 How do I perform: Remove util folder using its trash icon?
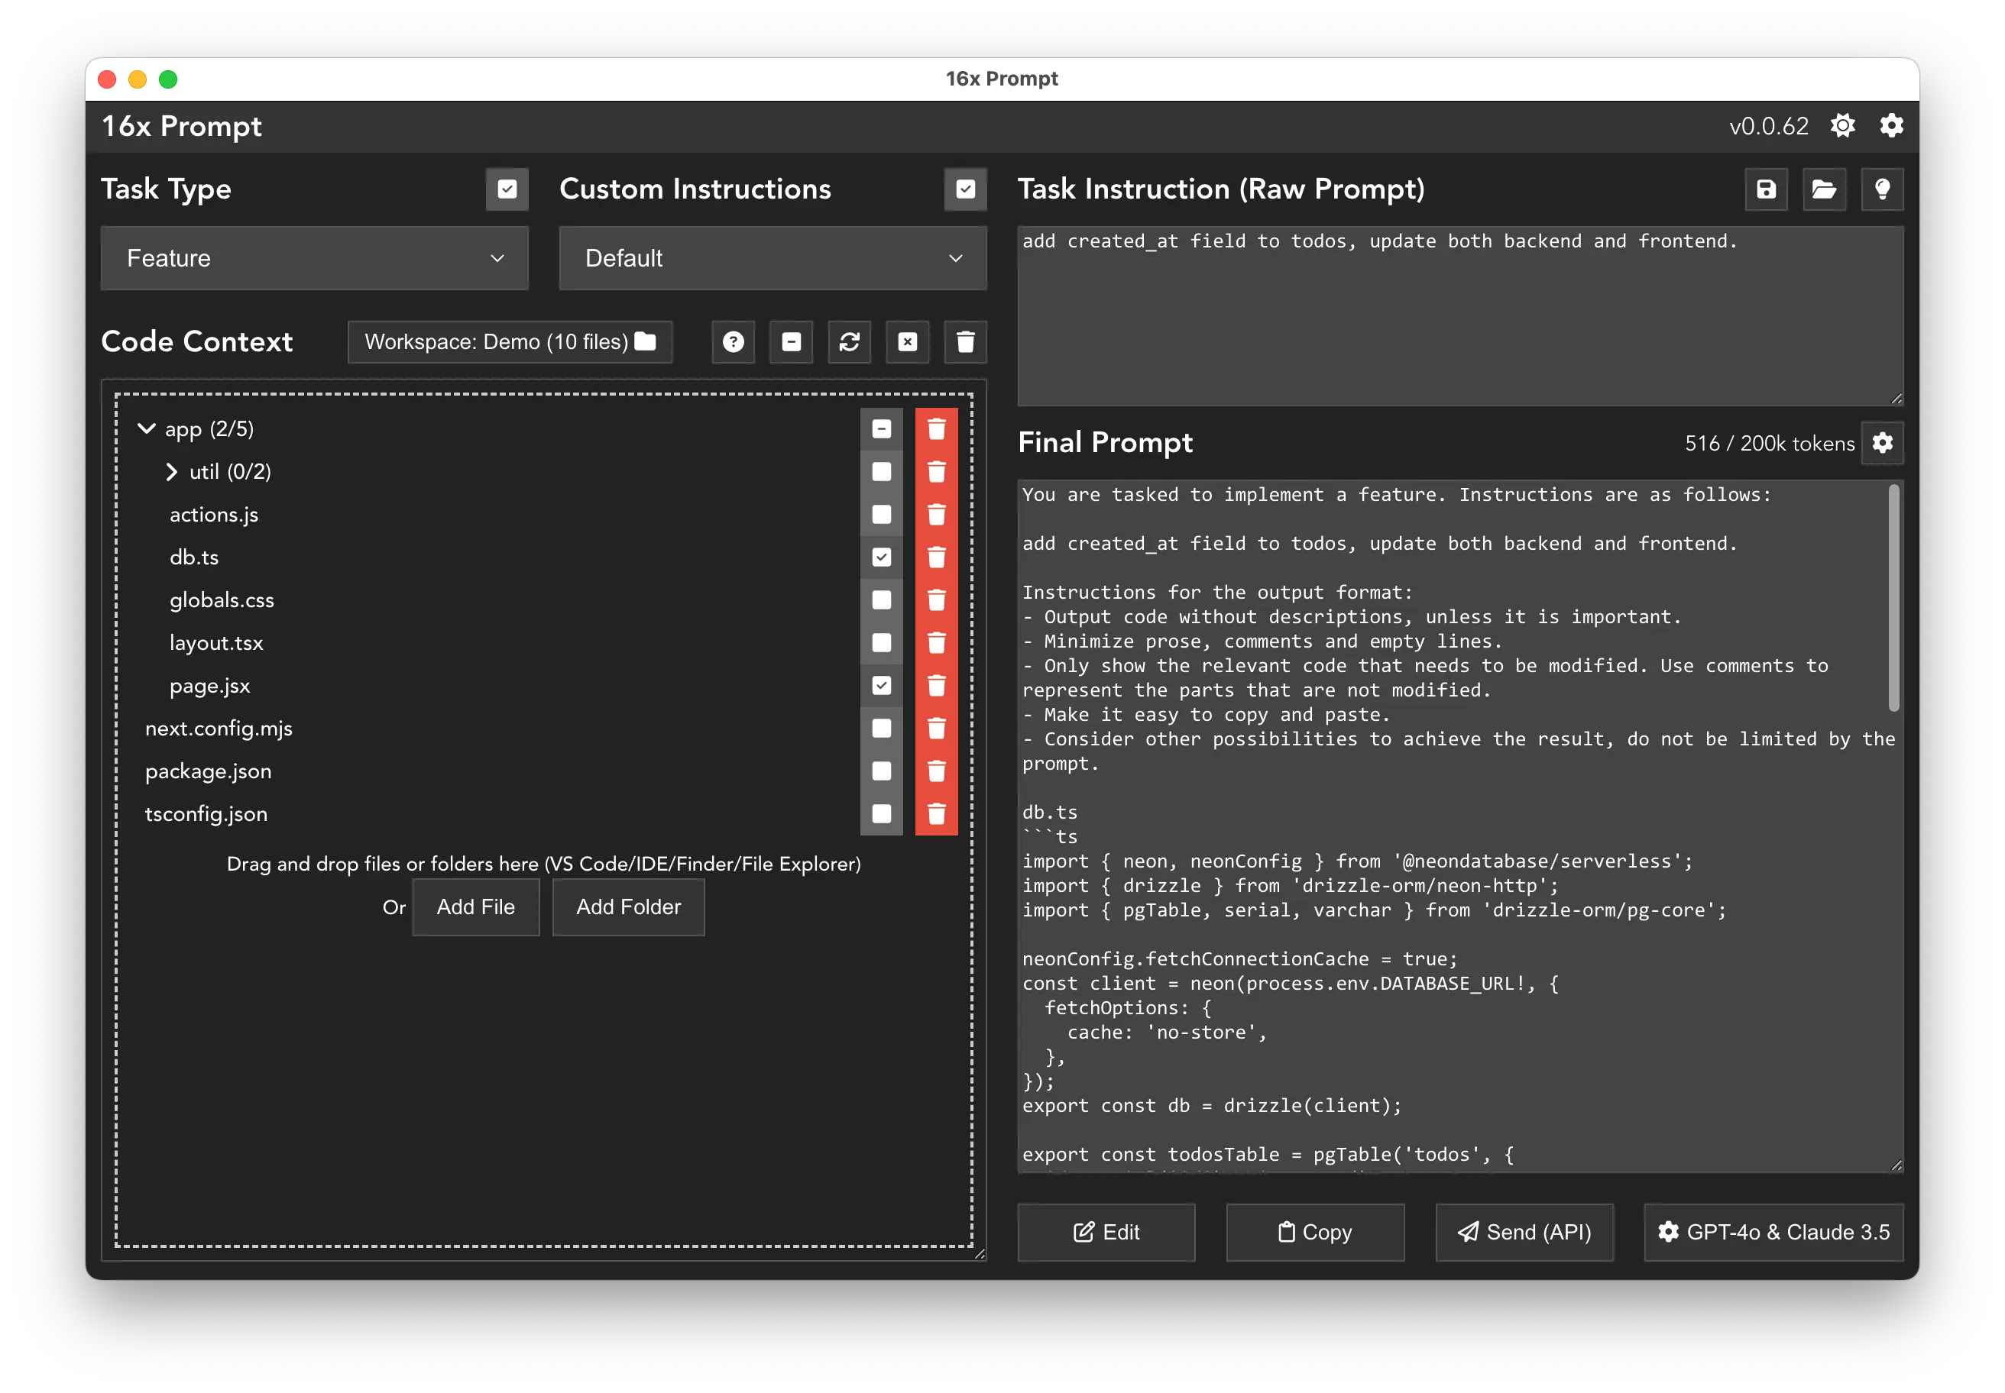coord(936,471)
